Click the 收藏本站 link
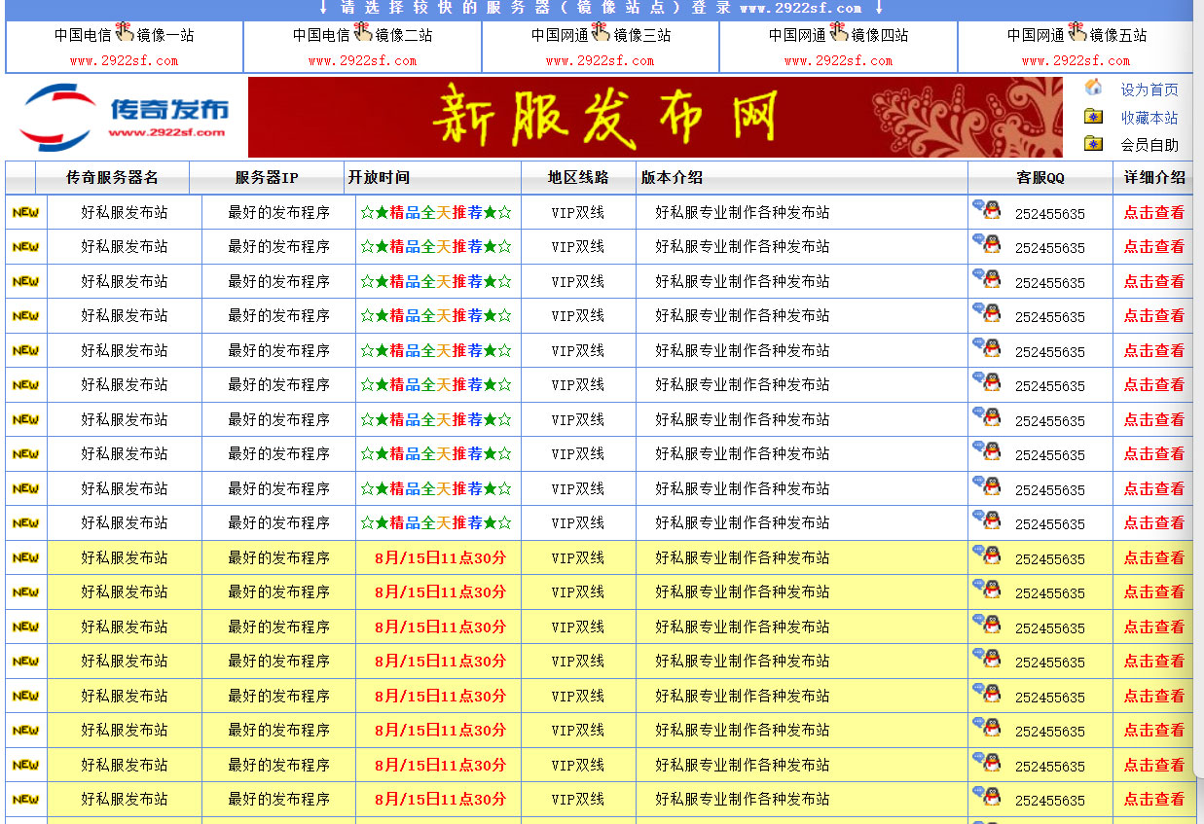1204x824 pixels. (x=1149, y=118)
